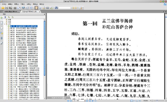Select the 第二十回 bookmark entry
The image size is (167, 102).
[24, 66]
